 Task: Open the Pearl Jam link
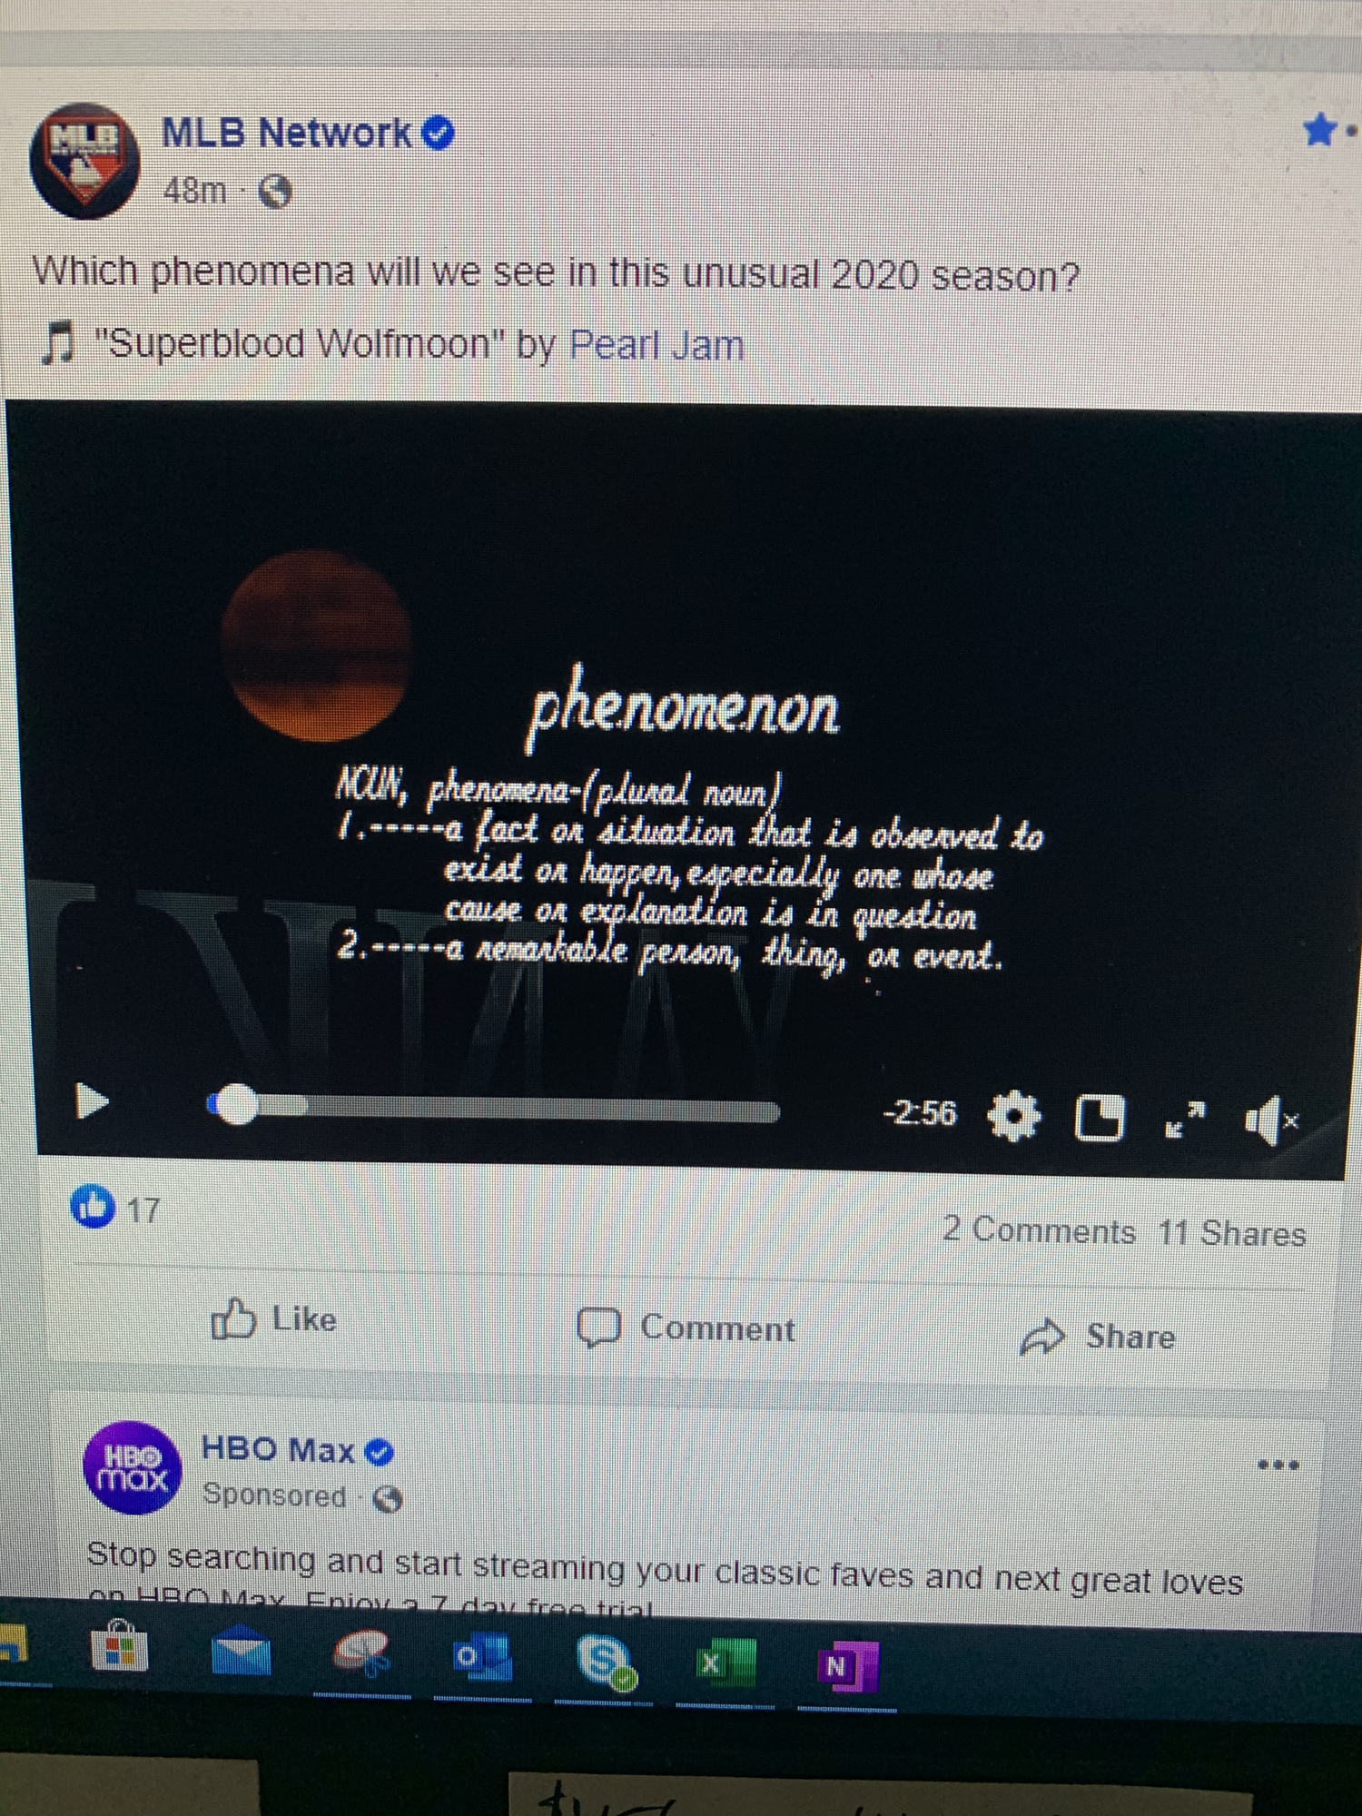coord(656,346)
